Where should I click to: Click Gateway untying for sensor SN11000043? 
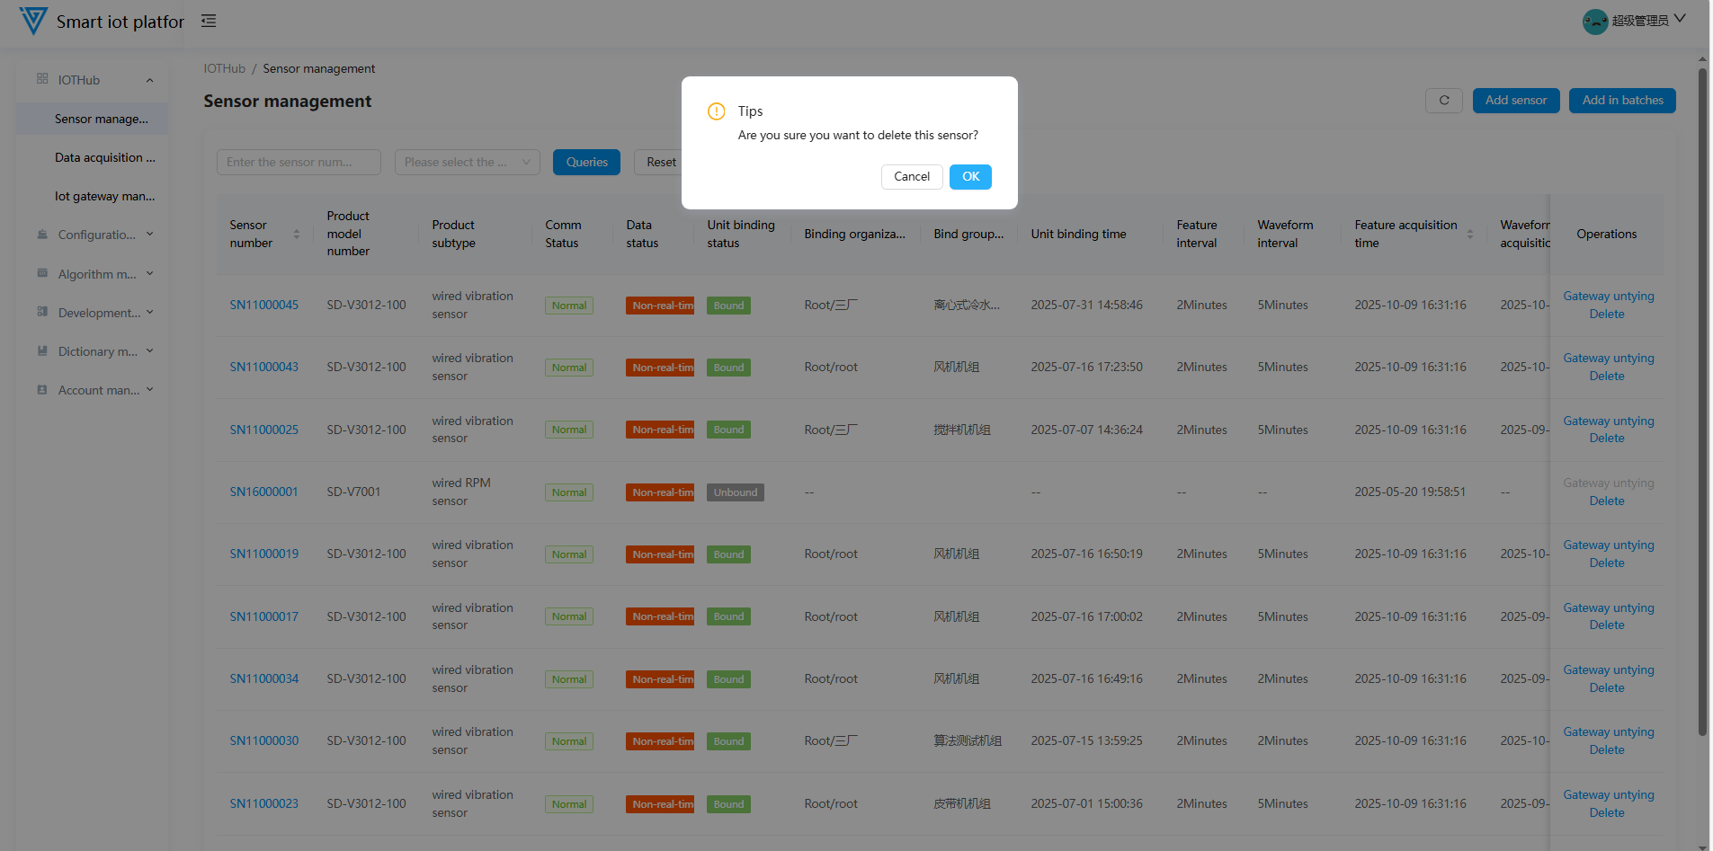pos(1609,359)
